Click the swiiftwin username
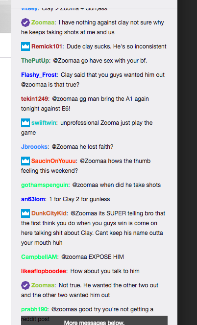The height and width of the screenshot is (325, 197). pos(44,123)
